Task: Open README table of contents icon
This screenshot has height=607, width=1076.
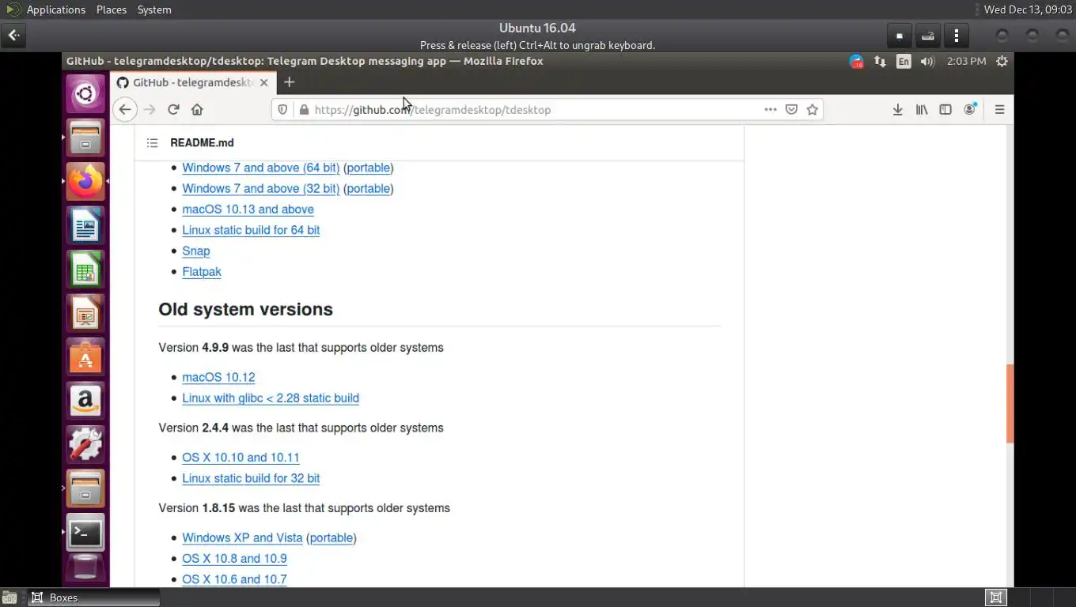Action: coord(153,143)
